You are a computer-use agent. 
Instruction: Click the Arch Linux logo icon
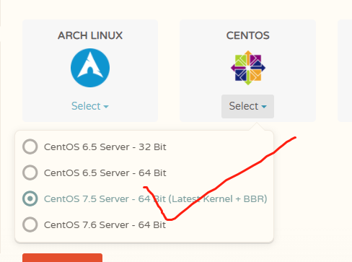tap(90, 68)
